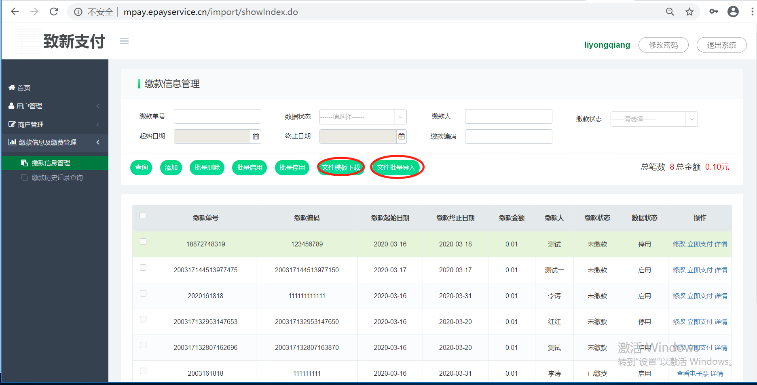Click the page icon beside 缴款信息管理 in the sidebar
The image size is (757, 385).
tap(24, 162)
